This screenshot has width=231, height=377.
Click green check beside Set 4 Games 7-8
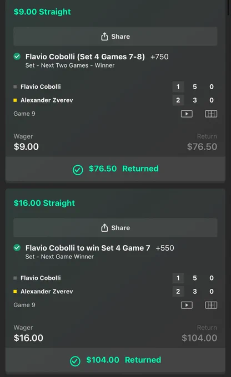(x=17, y=57)
